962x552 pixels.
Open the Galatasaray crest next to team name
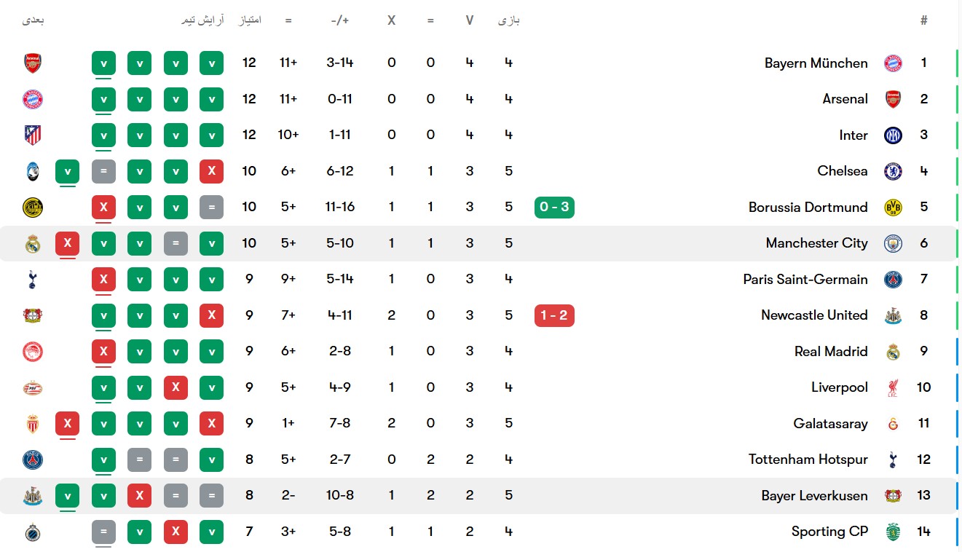click(x=893, y=424)
